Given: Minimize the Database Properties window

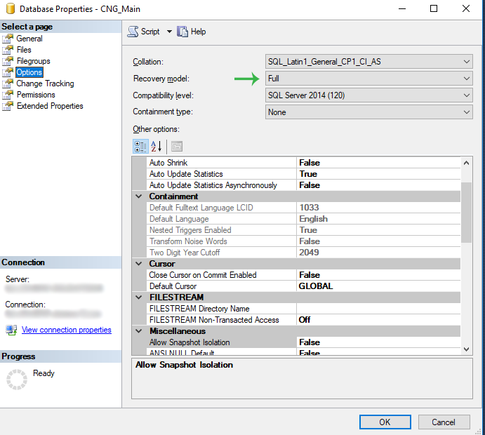Looking at the screenshot, I should 401,8.
